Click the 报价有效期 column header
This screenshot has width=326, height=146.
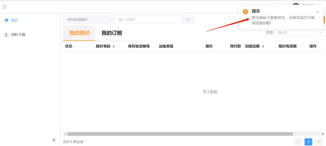tap(288, 46)
